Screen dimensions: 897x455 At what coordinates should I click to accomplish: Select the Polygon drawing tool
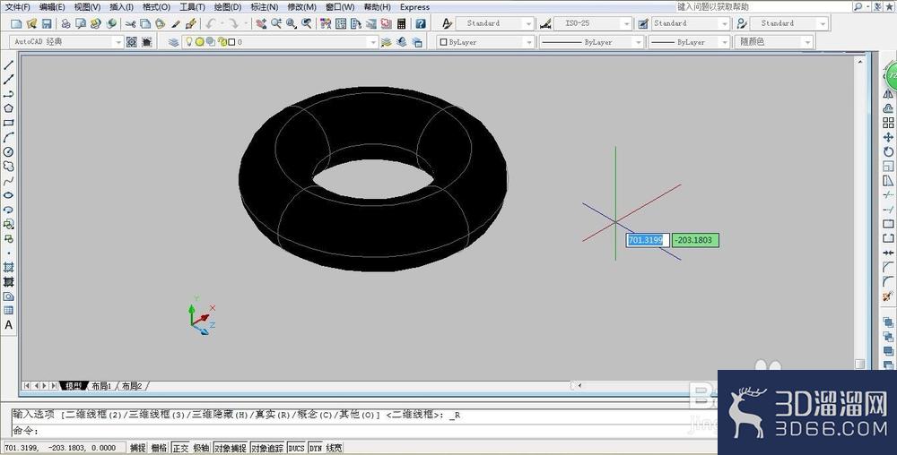(x=9, y=108)
